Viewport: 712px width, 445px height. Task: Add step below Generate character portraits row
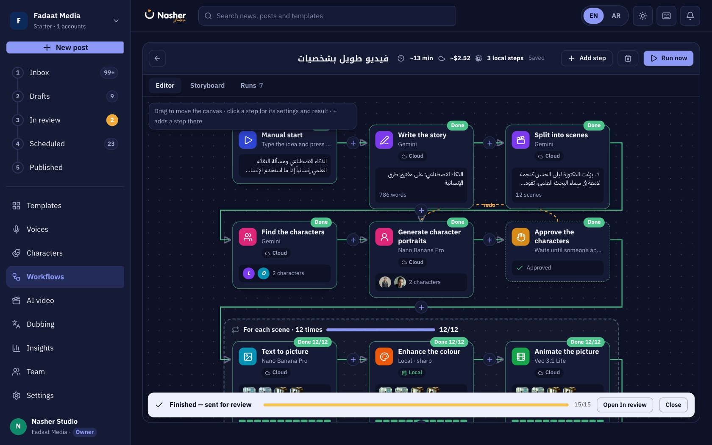421,307
